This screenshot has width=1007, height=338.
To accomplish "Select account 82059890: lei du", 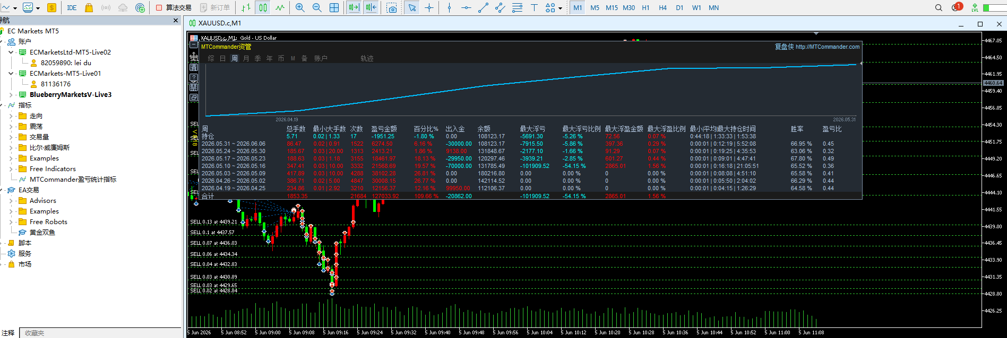I will tap(61, 63).
